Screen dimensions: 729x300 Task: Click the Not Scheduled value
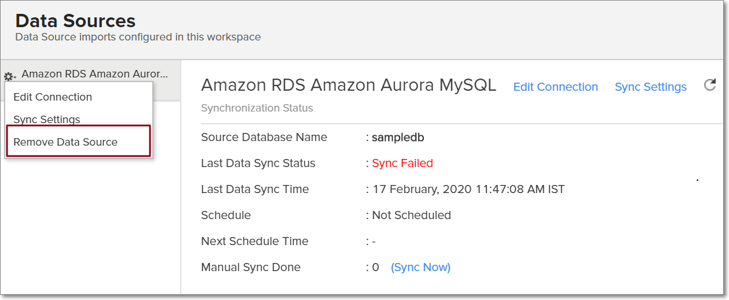(x=411, y=216)
